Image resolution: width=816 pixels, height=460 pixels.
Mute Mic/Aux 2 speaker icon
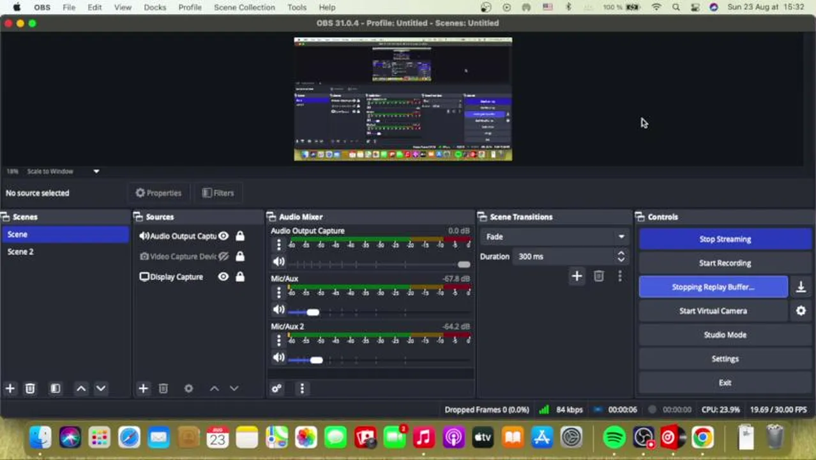click(x=279, y=358)
